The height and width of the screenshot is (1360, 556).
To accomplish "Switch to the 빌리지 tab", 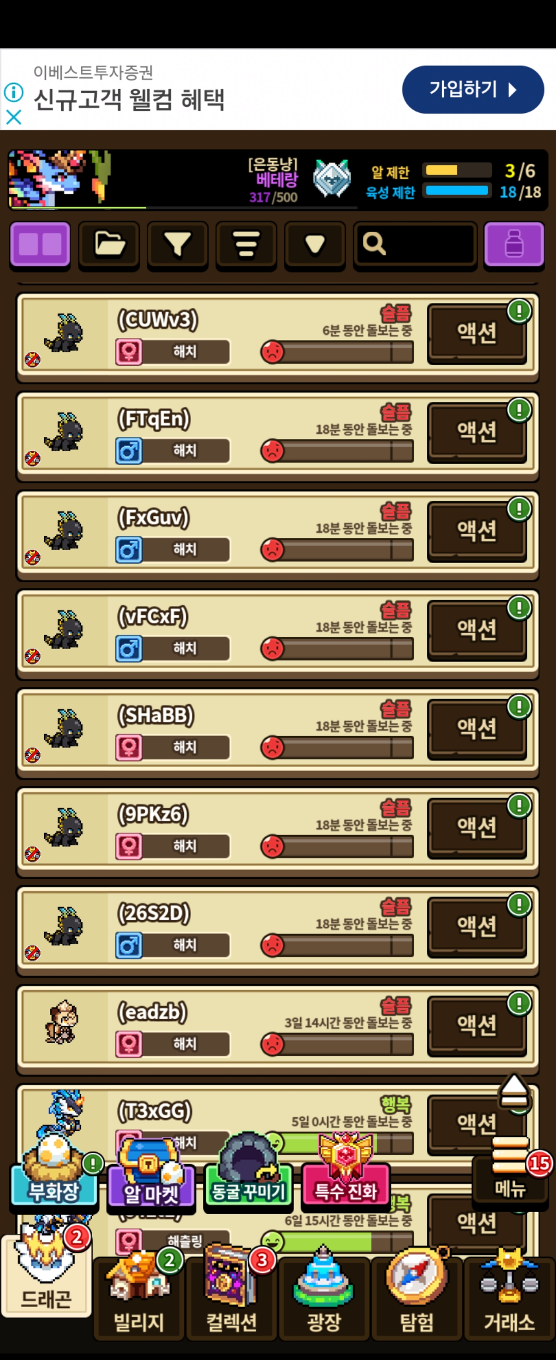I will pyautogui.click(x=138, y=1296).
